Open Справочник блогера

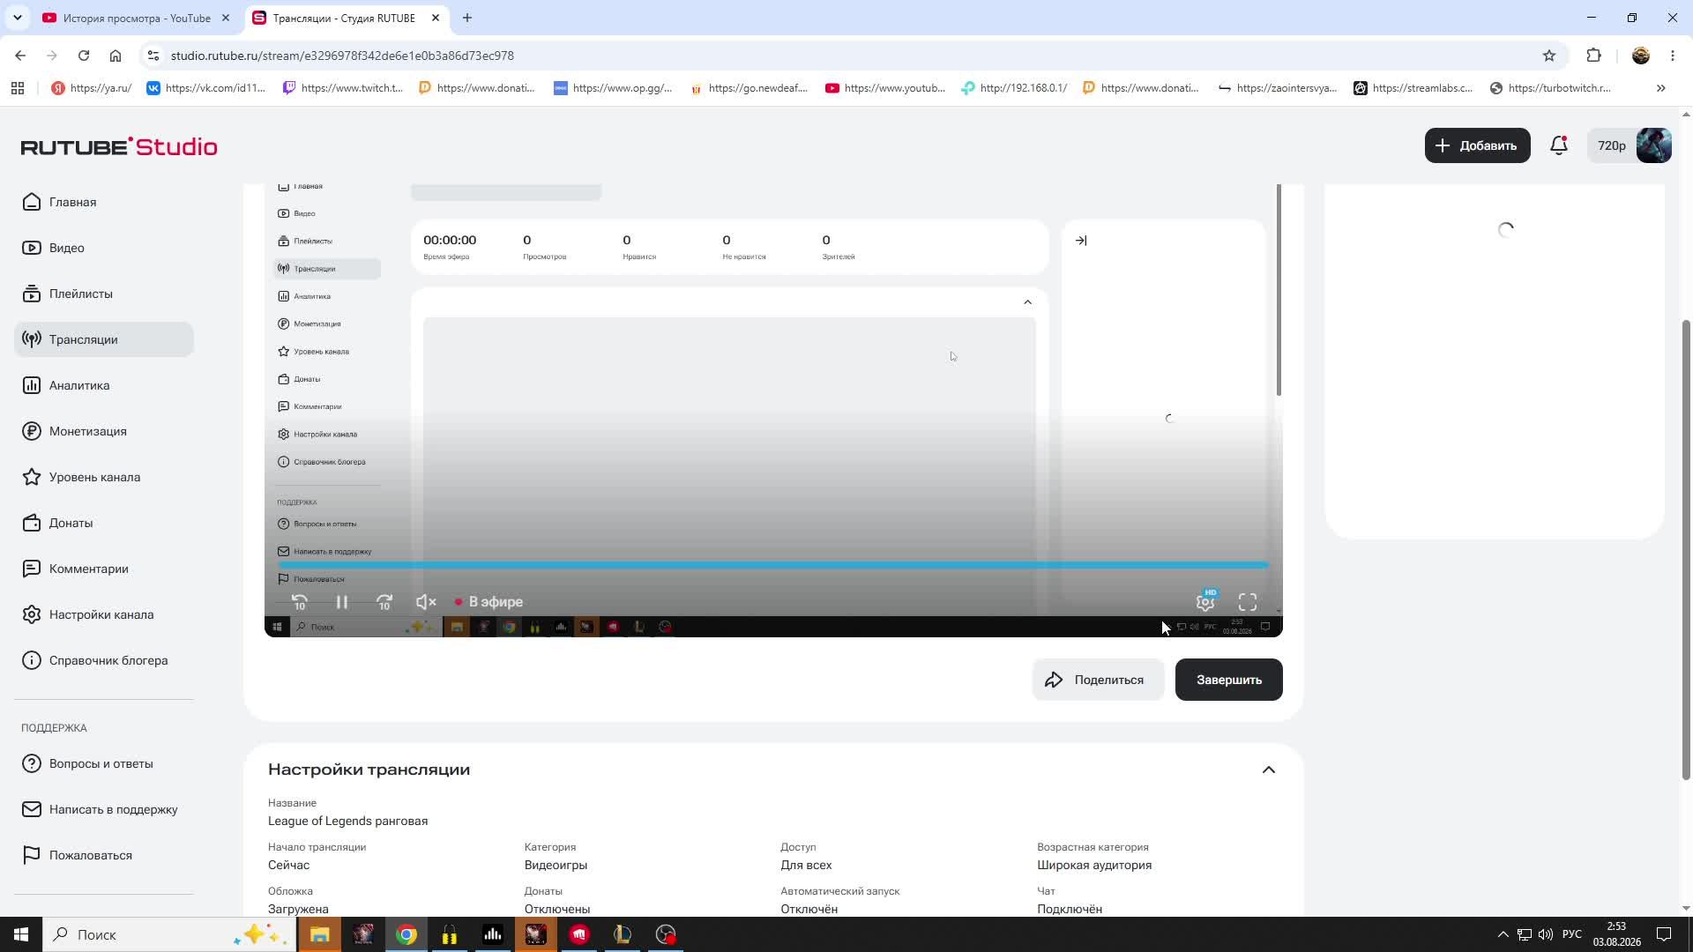pos(104,660)
